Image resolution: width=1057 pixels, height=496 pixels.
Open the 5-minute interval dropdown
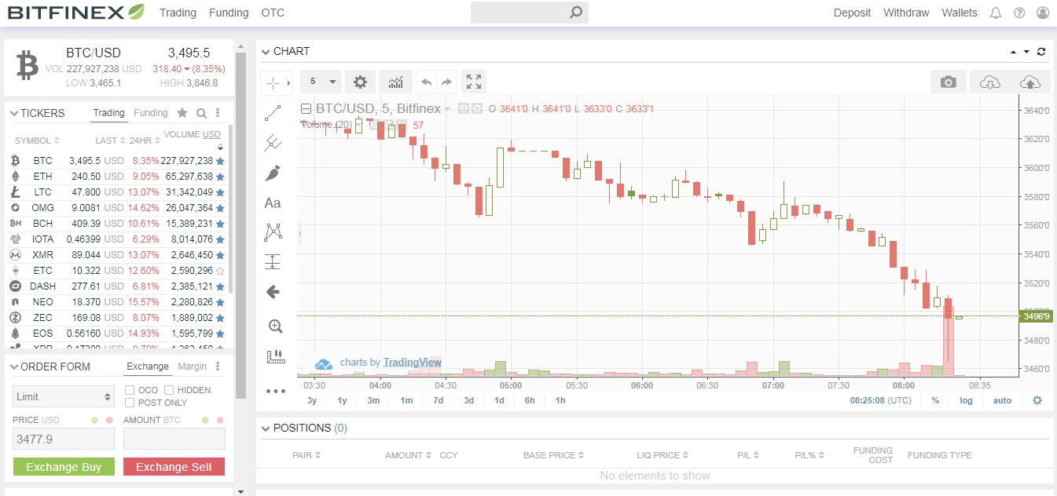(x=321, y=81)
